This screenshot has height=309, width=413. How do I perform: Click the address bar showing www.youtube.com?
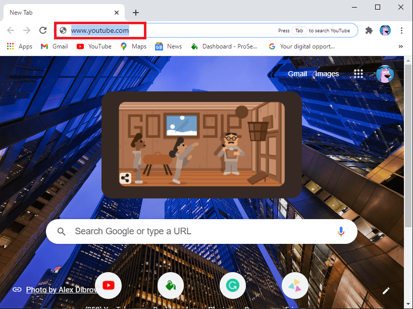tap(205, 30)
